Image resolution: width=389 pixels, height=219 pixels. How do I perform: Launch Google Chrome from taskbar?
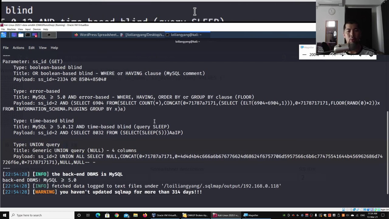(x=116, y=215)
